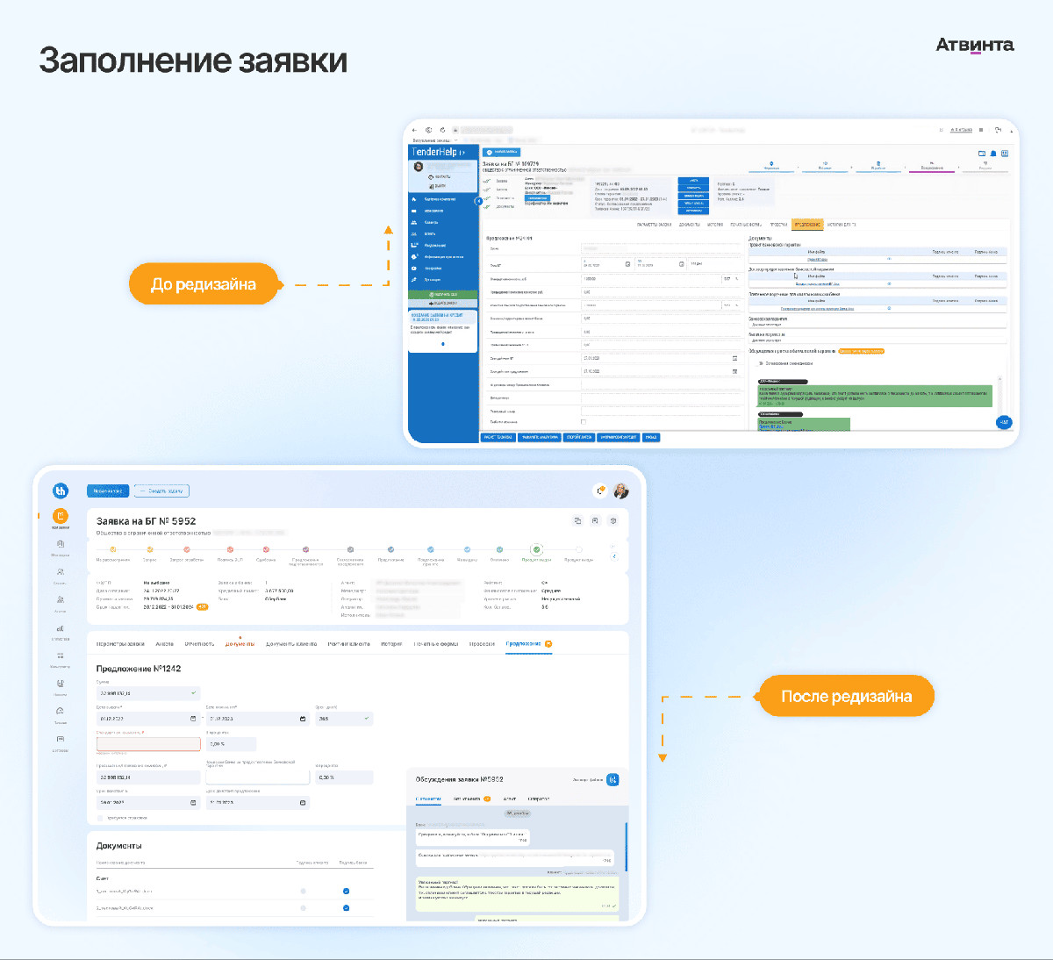Tick the checkbox below the date fields in Предложение form
Viewport: 1053px width, 960px height.
[100, 818]
